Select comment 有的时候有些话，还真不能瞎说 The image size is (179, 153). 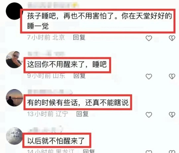point(78,102)
